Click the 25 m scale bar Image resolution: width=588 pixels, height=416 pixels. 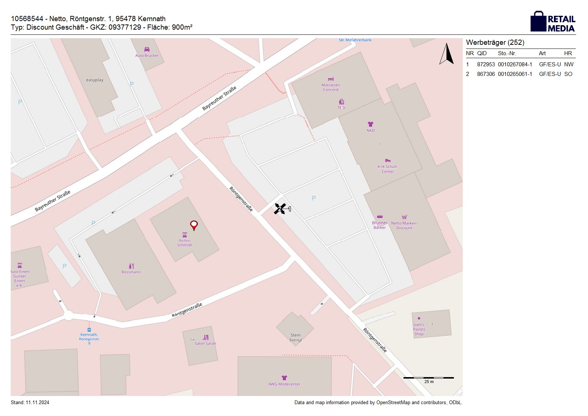pyautogui.click(x=428, y=378)
